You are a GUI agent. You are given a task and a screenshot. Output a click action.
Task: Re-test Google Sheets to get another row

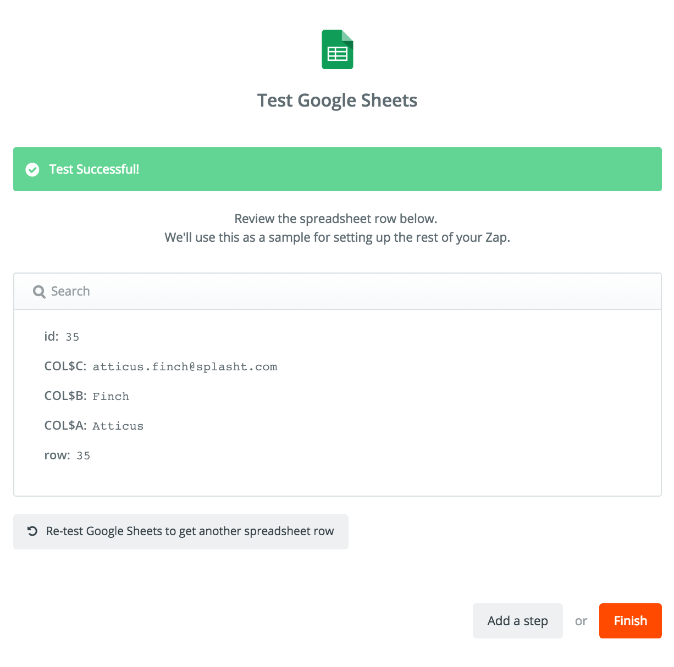pyautogui.click(x=181, y=531)
